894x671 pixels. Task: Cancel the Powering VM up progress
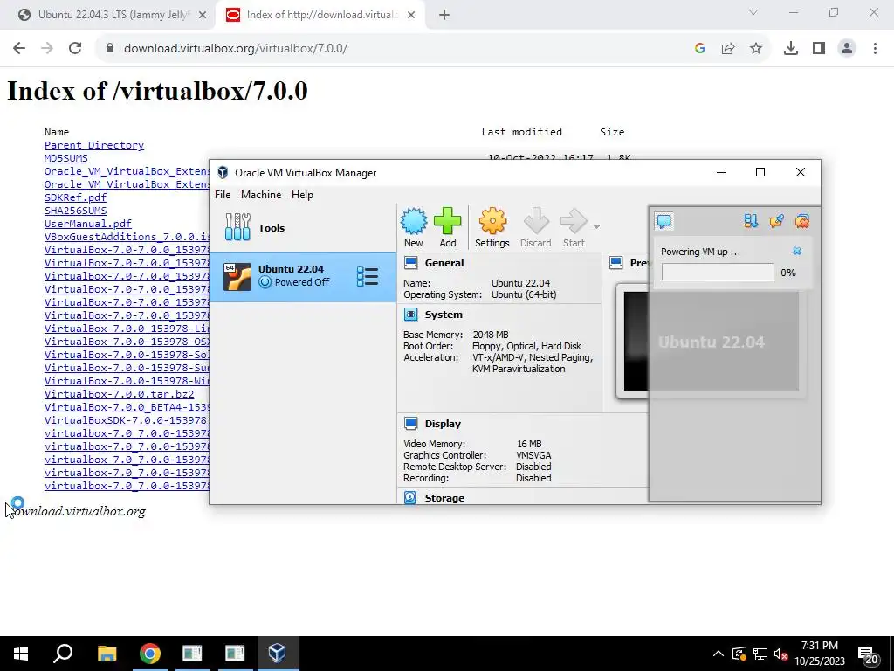(x=797, y=251)
